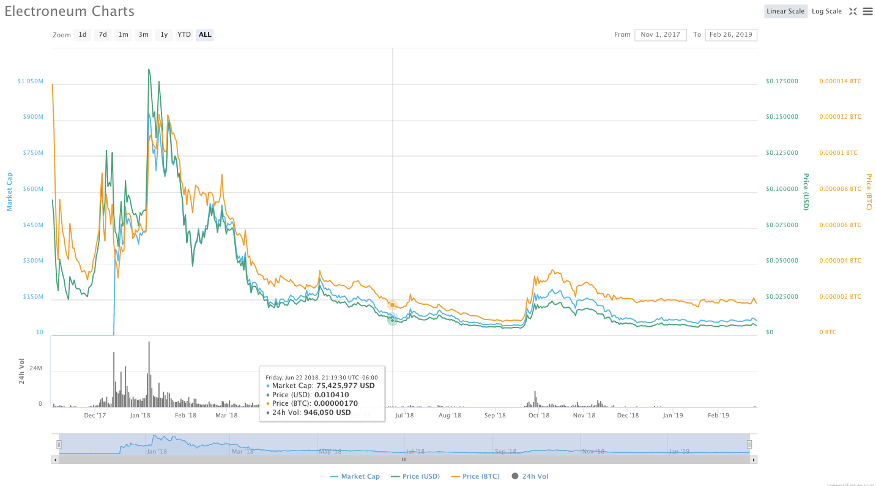Set zoom to 1y
The height and width of the screenshot is (486, 876).
(x=163, y=35)
